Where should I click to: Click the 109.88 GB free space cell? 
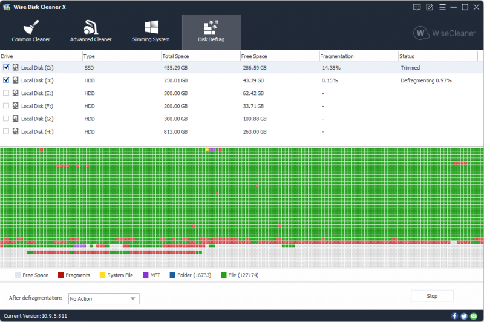(255, 119)
